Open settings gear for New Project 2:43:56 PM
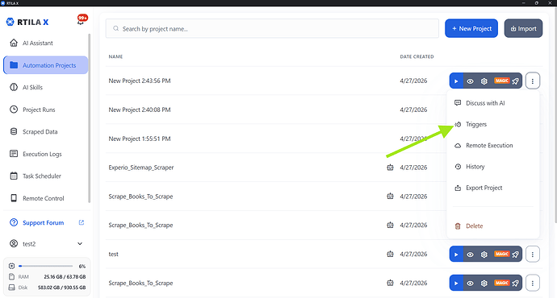The width and height of the screenshot is (557, 298). tap(484, 81)
